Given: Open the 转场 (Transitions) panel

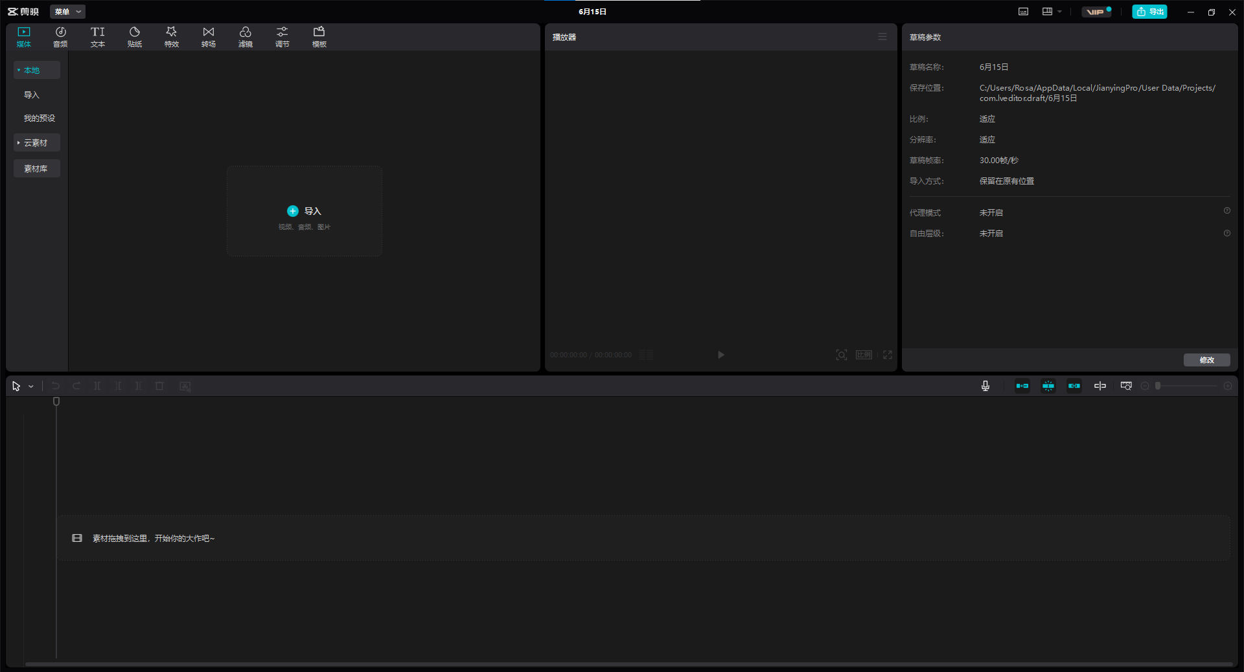Looking at the screenshot, I should [209, 37].
